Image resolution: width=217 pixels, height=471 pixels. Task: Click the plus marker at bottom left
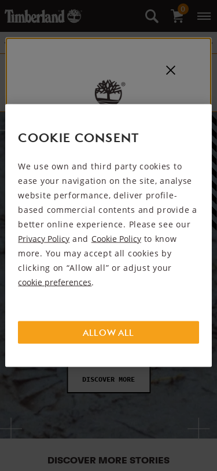(x=11, y=429)
